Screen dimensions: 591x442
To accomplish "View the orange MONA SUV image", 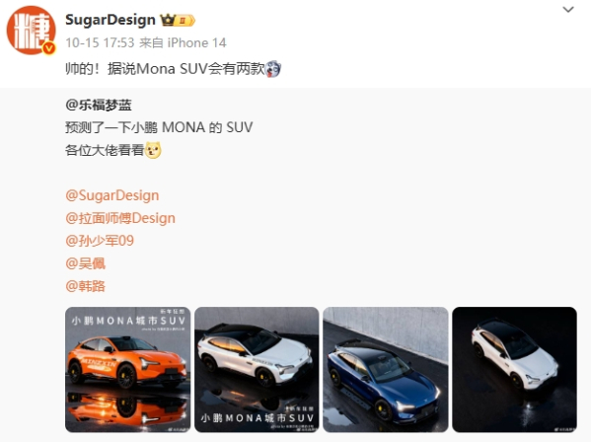I will click(128, 370).
